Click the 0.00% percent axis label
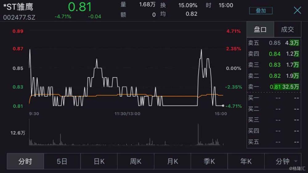 pyautogui.click(x=233, y=68)
